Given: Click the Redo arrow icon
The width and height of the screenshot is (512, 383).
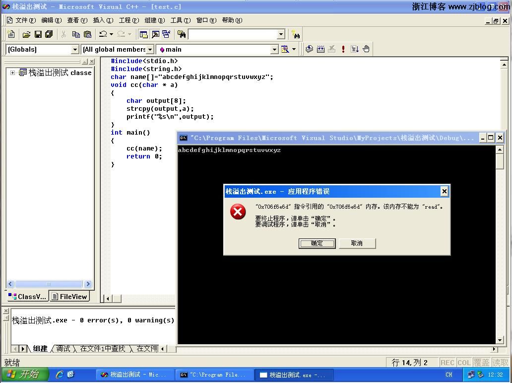Looking at the screenshot, I should pos(121,34).
